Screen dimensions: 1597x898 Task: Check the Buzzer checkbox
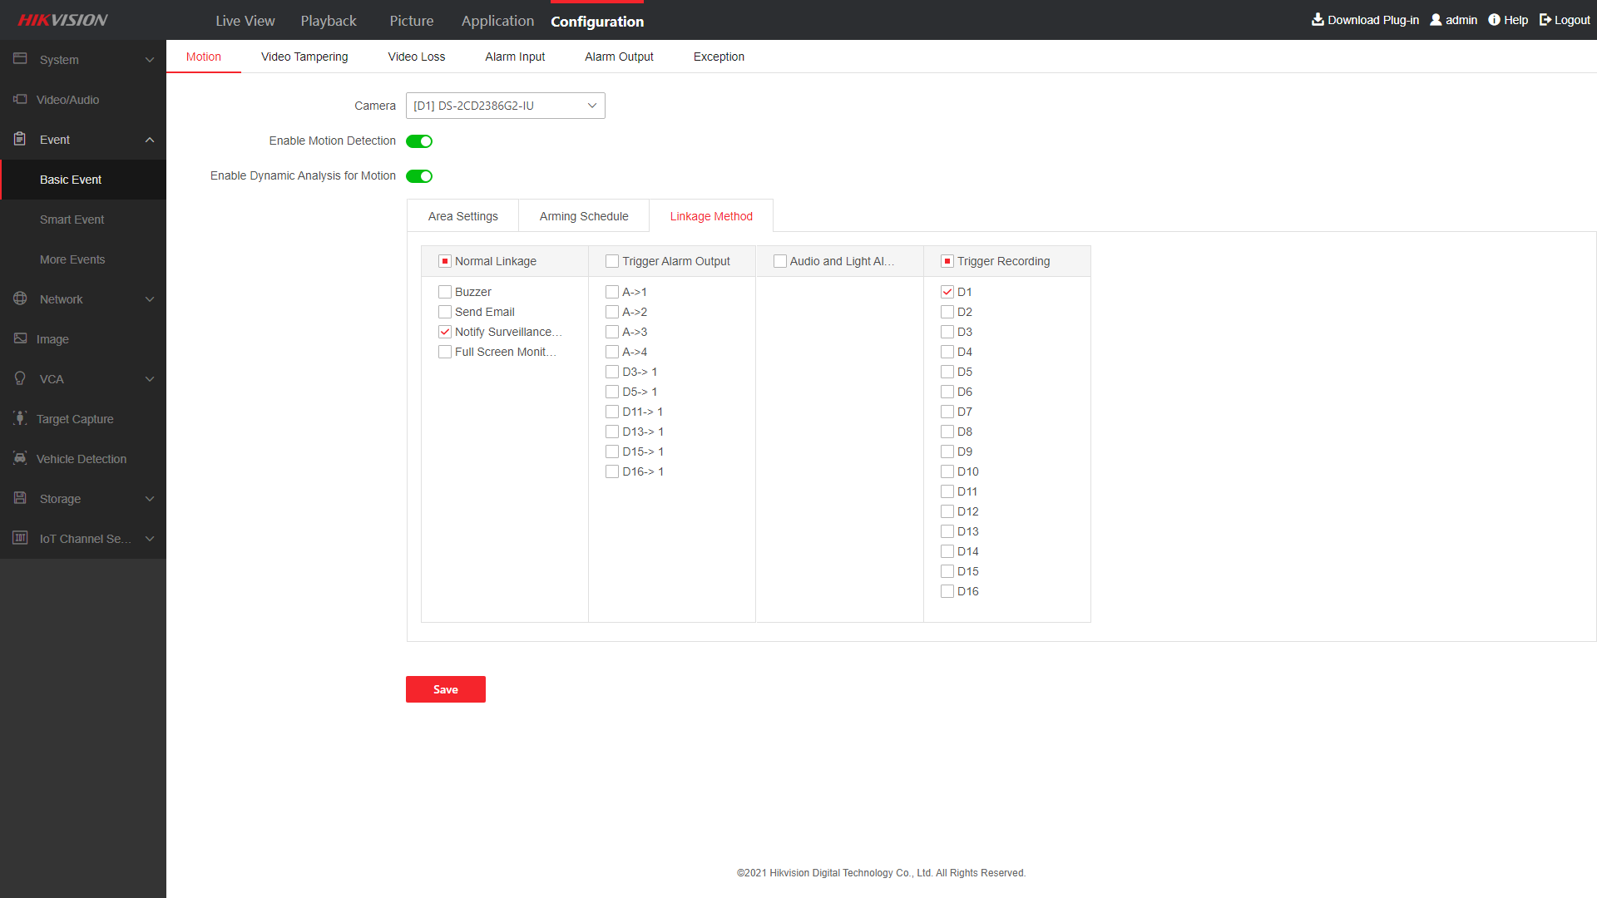click(x=445, y=292)
